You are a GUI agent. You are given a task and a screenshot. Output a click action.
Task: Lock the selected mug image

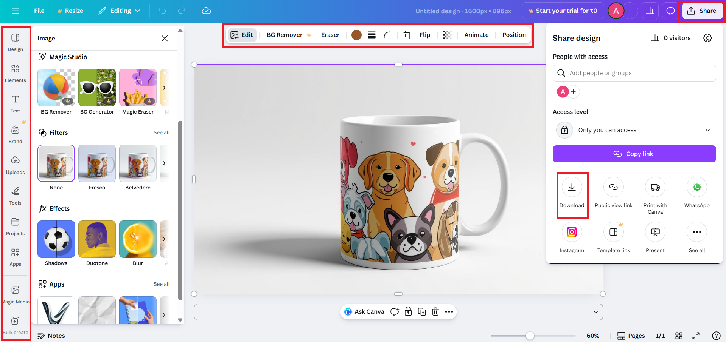[x=408, y=311]
